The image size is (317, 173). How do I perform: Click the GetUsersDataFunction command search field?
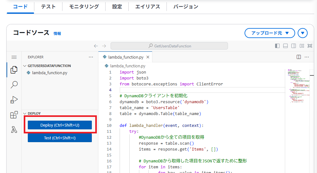pos(169,46)
